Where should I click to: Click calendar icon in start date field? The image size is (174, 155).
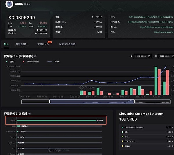coord(149,56)
